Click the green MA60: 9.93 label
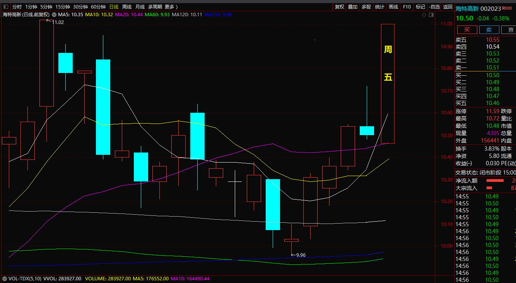 tap(157, 15)
